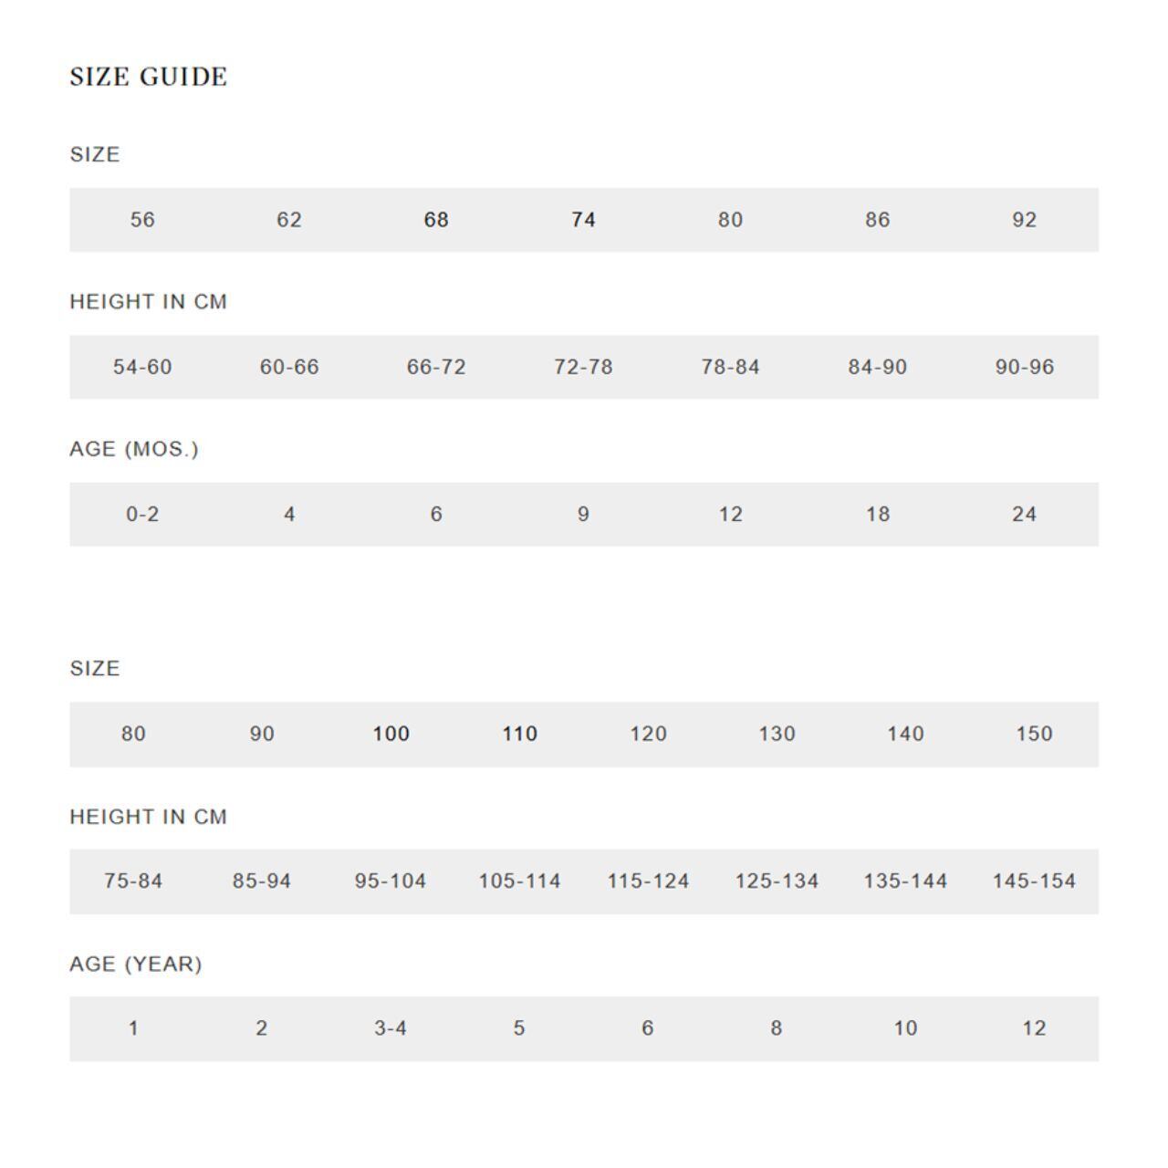The width and height of the screenshot is (1168, 1168).
Task: Click the 54-60 height range cell
Action: (142, 367)
